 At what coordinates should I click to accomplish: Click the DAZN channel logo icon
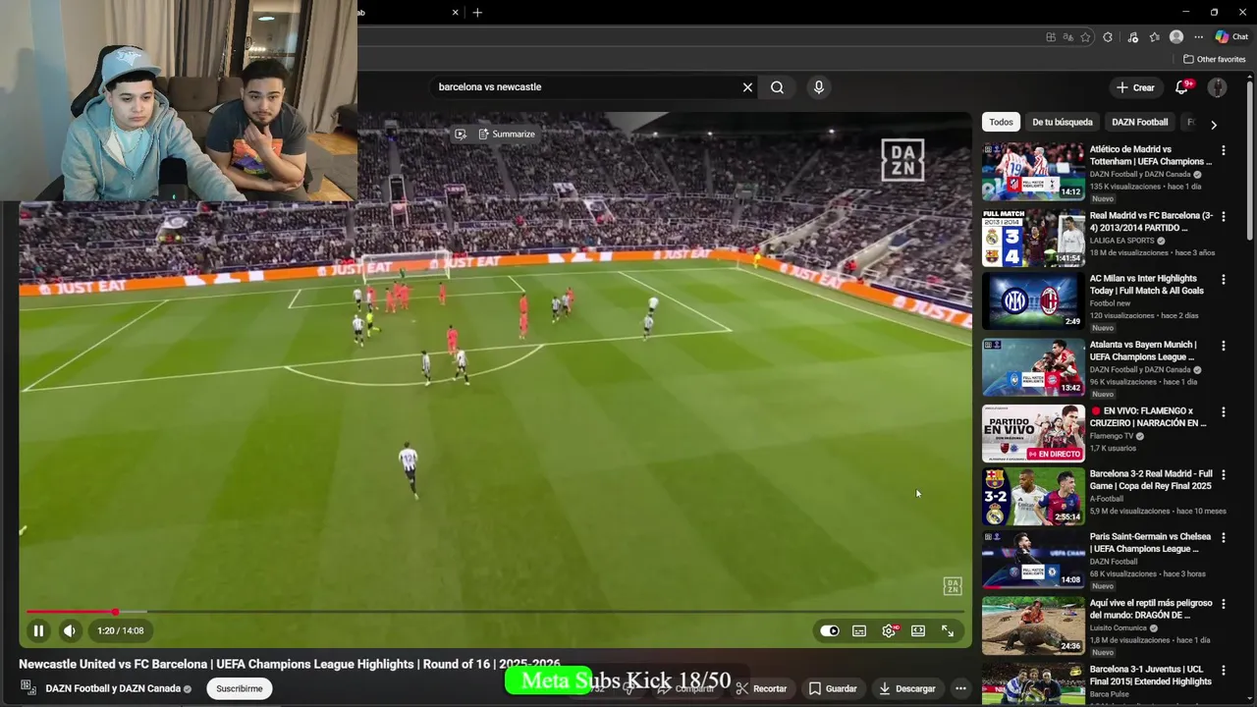tap(29, 688)
